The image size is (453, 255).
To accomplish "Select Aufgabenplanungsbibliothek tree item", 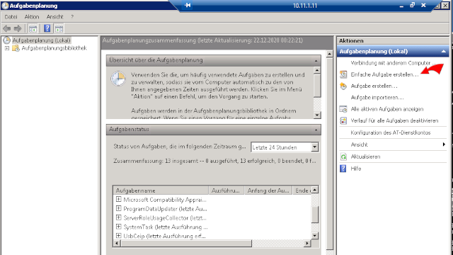I will click(54, 48).
